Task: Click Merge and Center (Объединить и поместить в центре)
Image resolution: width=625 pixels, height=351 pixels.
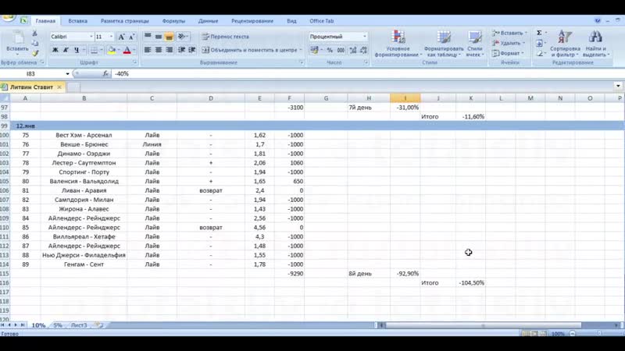Action: [249, 50]
